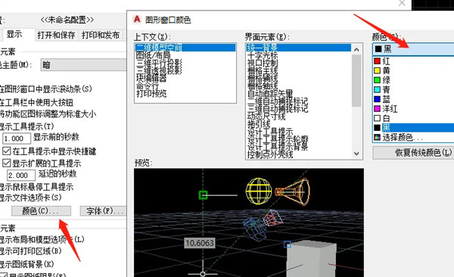Select 三维透视投影 in context list
Screen dimensions: 454x277
[185, 70]
